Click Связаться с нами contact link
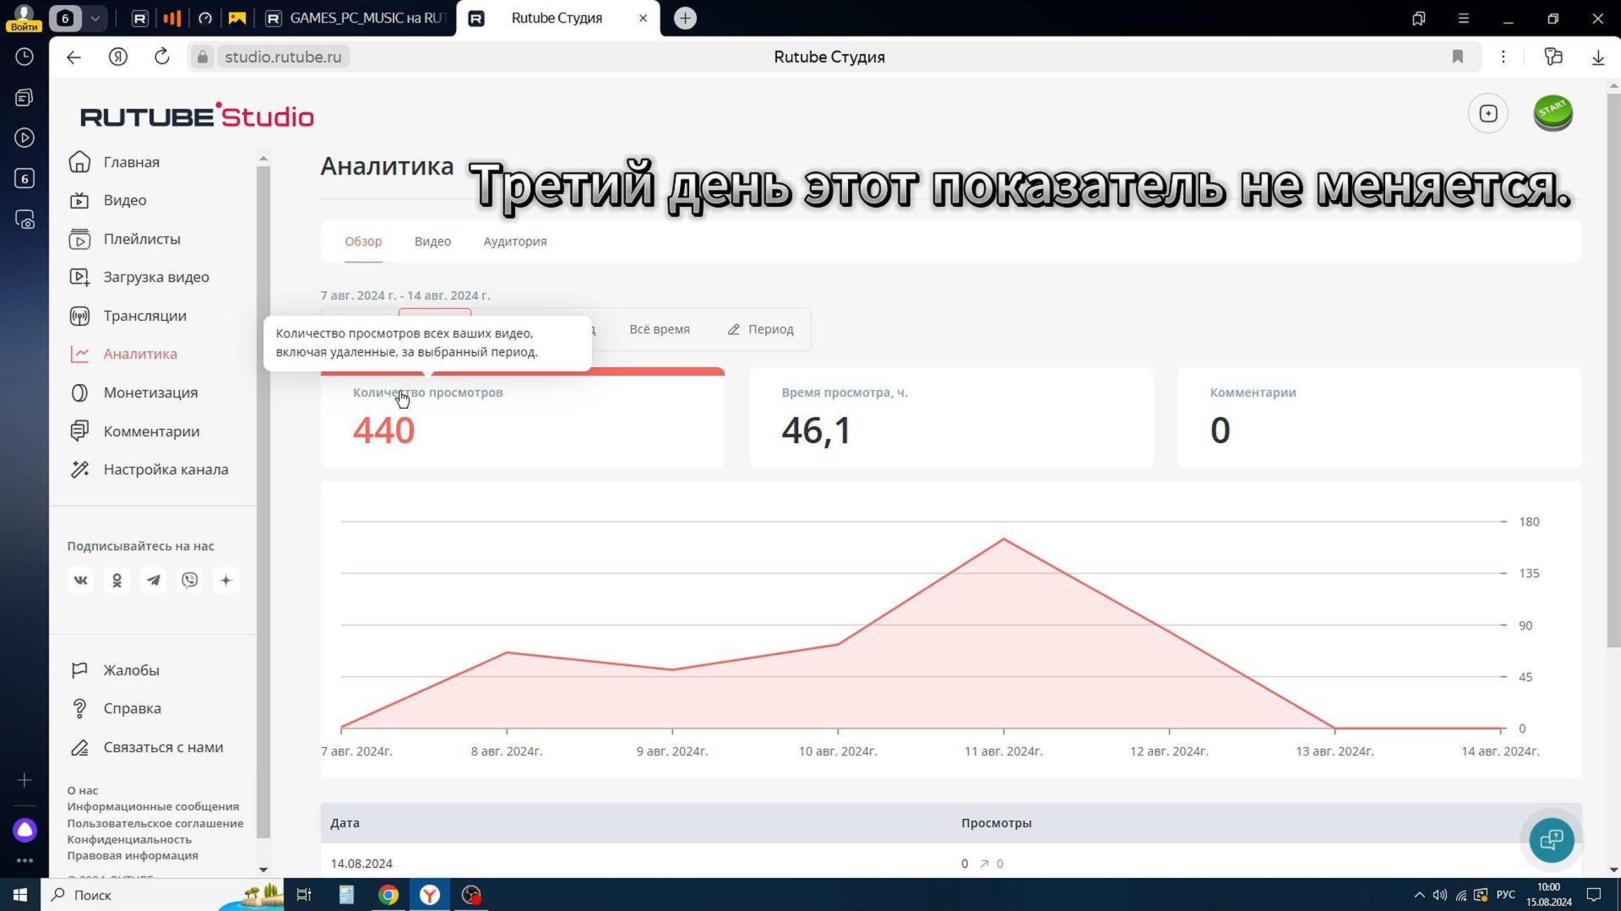This screenshot has width=1621, height=911. [163, 747]
